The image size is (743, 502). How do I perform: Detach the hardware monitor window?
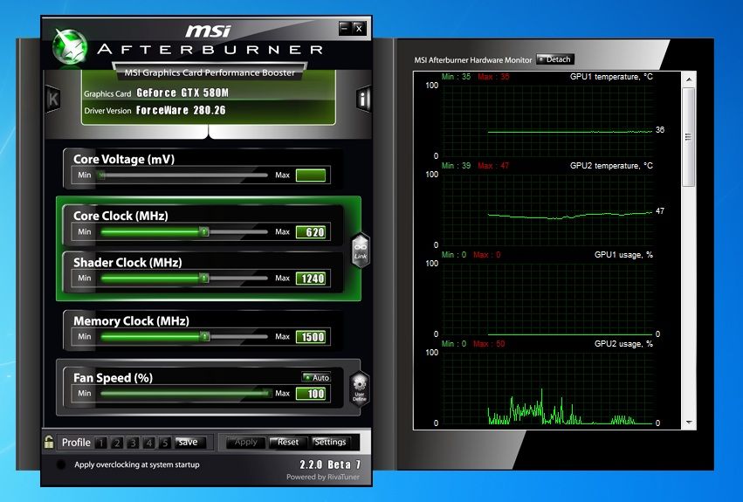pyautogui.click(x=555, y=59)
